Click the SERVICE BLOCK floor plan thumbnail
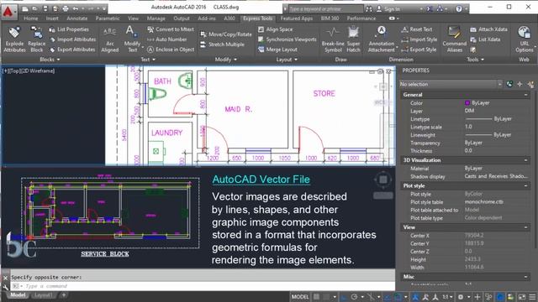 click(110, 212)
